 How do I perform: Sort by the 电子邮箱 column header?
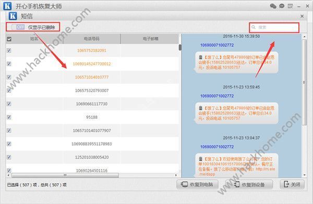tap(150, 39)
